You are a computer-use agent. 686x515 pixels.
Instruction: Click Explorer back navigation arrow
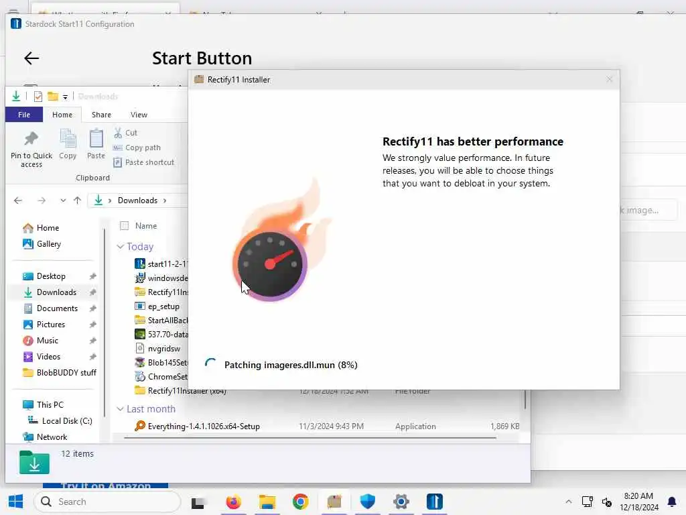point(18,201)
